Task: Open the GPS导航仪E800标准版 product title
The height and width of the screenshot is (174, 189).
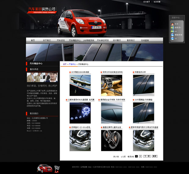Action: [x=80, y=72]
